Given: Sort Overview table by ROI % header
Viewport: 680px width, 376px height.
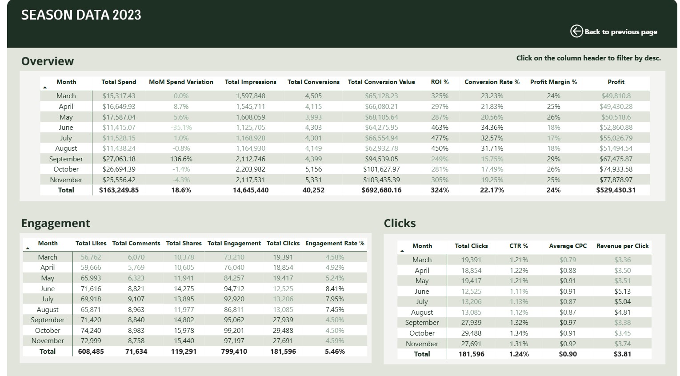Looking at the screenshot, I should pyautogui.click(x=440, y=82).
